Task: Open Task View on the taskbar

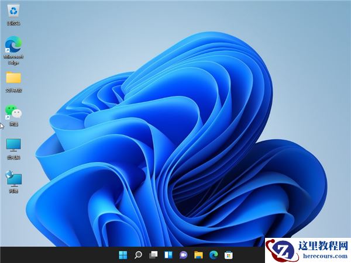Action: coord(153,255)
